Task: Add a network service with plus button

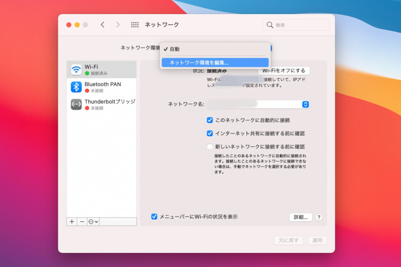Action: coord(72,222)
